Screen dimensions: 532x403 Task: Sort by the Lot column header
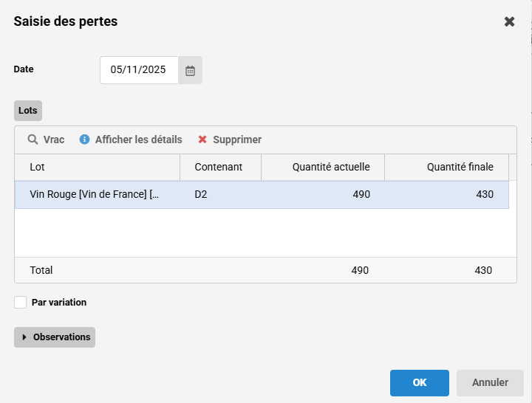click(97, 167)
